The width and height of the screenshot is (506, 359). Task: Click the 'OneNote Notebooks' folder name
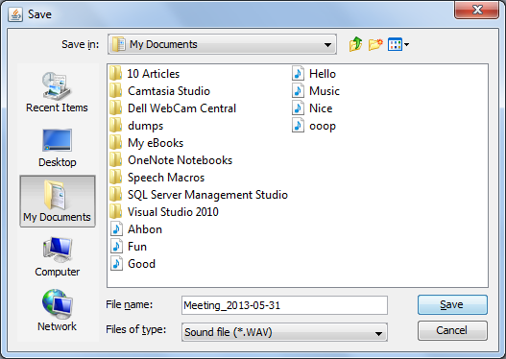pyautogui.click(x=180, y=160)
